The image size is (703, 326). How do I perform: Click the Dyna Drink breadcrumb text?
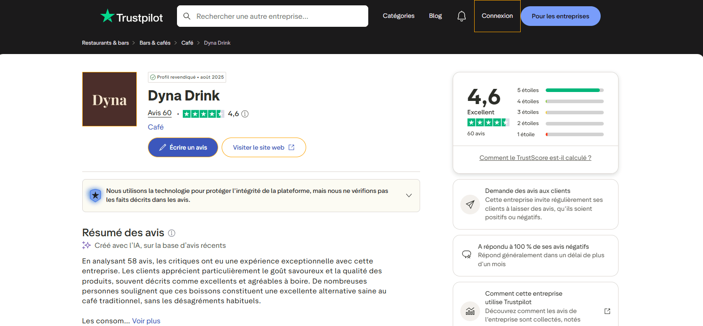pyautogui.click(x=217, y=43)
